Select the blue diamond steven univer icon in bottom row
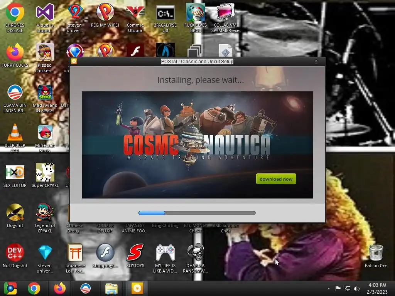The width and height of the screenshot is (395, 296). (45, 258)
